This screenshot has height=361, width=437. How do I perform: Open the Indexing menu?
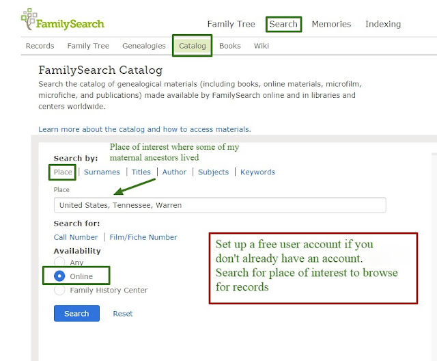tap(383, 24)
